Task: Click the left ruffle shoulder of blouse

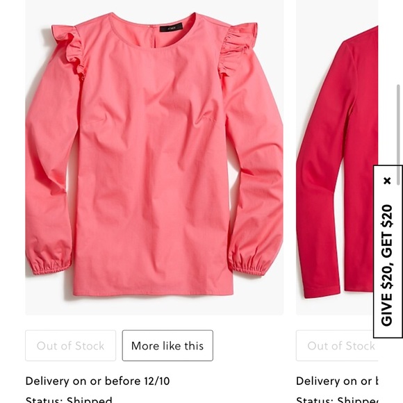Action: [69, 49]
